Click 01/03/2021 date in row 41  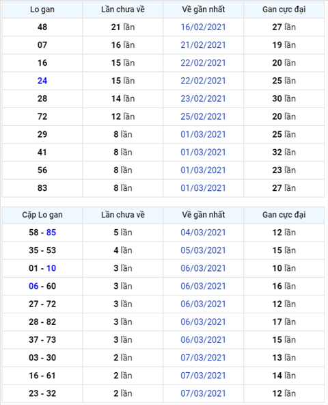pos(203,152)
